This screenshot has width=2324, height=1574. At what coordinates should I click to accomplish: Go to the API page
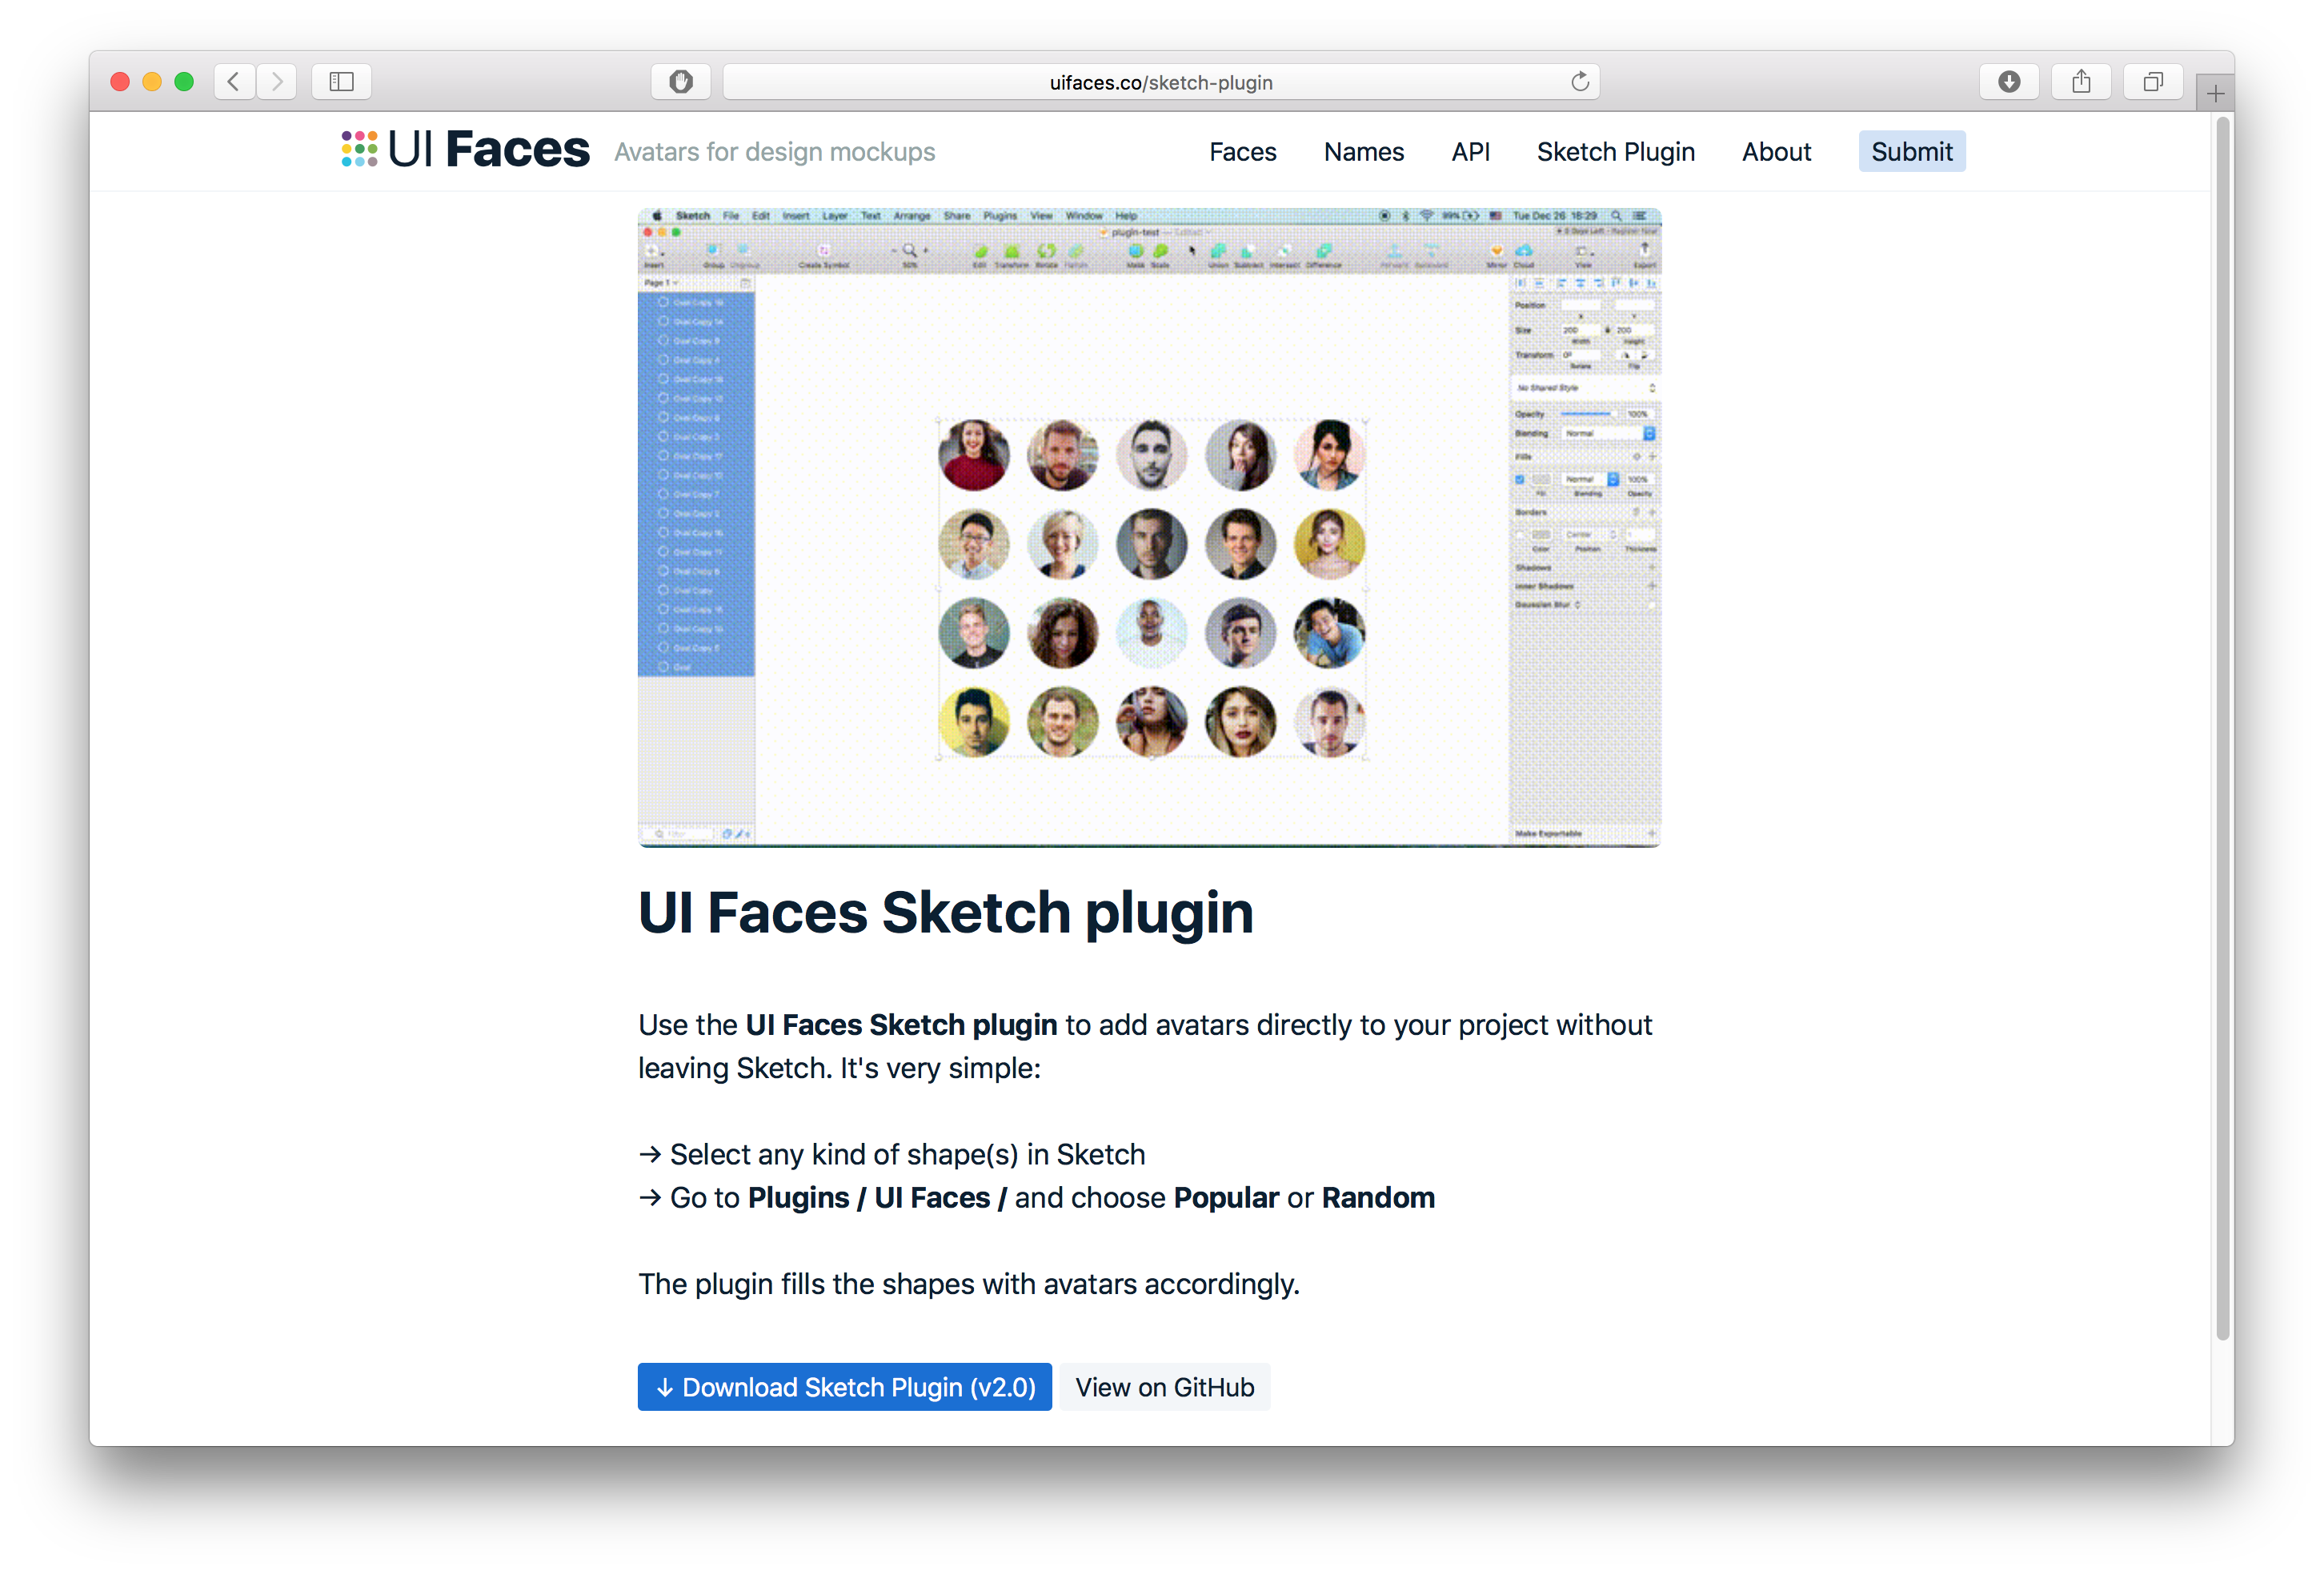(x=1470, y=152)
